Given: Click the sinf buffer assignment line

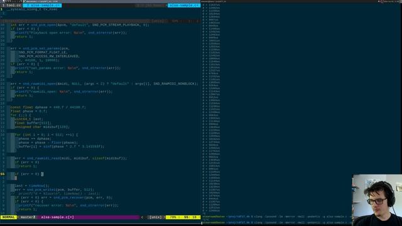Looking at the screenshot, I should pos(62,146).
